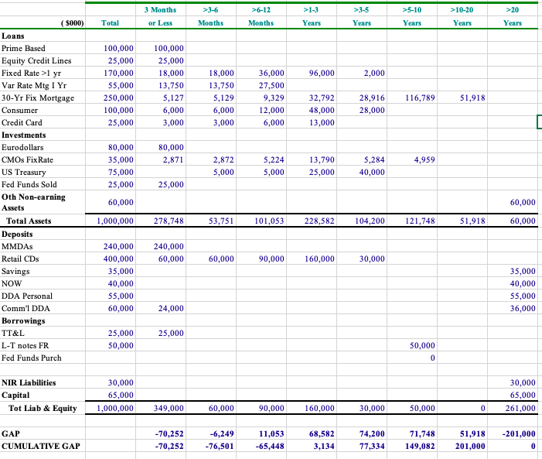
Task: Click the >10-20 Years column header
Action: pyautogui.click(x=462, y=16)
